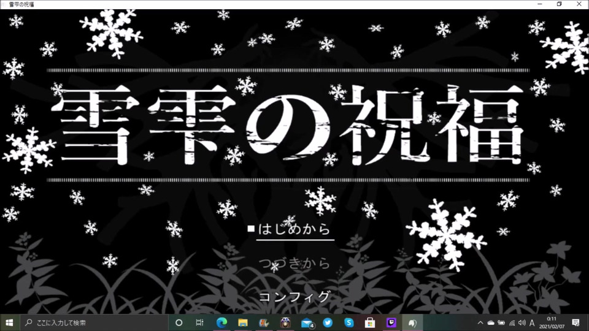The width and height of the screenshot is (589, 331).
Task: Open Twitch app from the taskbar
Action: 391,323
